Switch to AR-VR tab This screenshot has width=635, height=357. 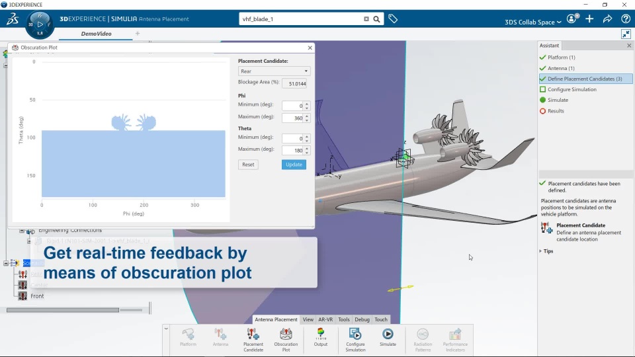tap(325, 319)
